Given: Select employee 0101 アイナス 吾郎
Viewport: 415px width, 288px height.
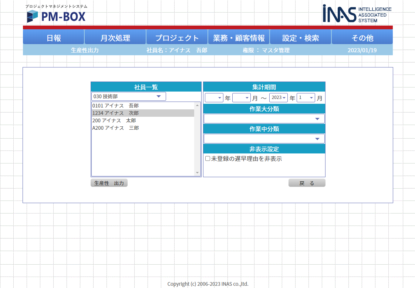Looking at the screenshot, I should coord(115,106).
